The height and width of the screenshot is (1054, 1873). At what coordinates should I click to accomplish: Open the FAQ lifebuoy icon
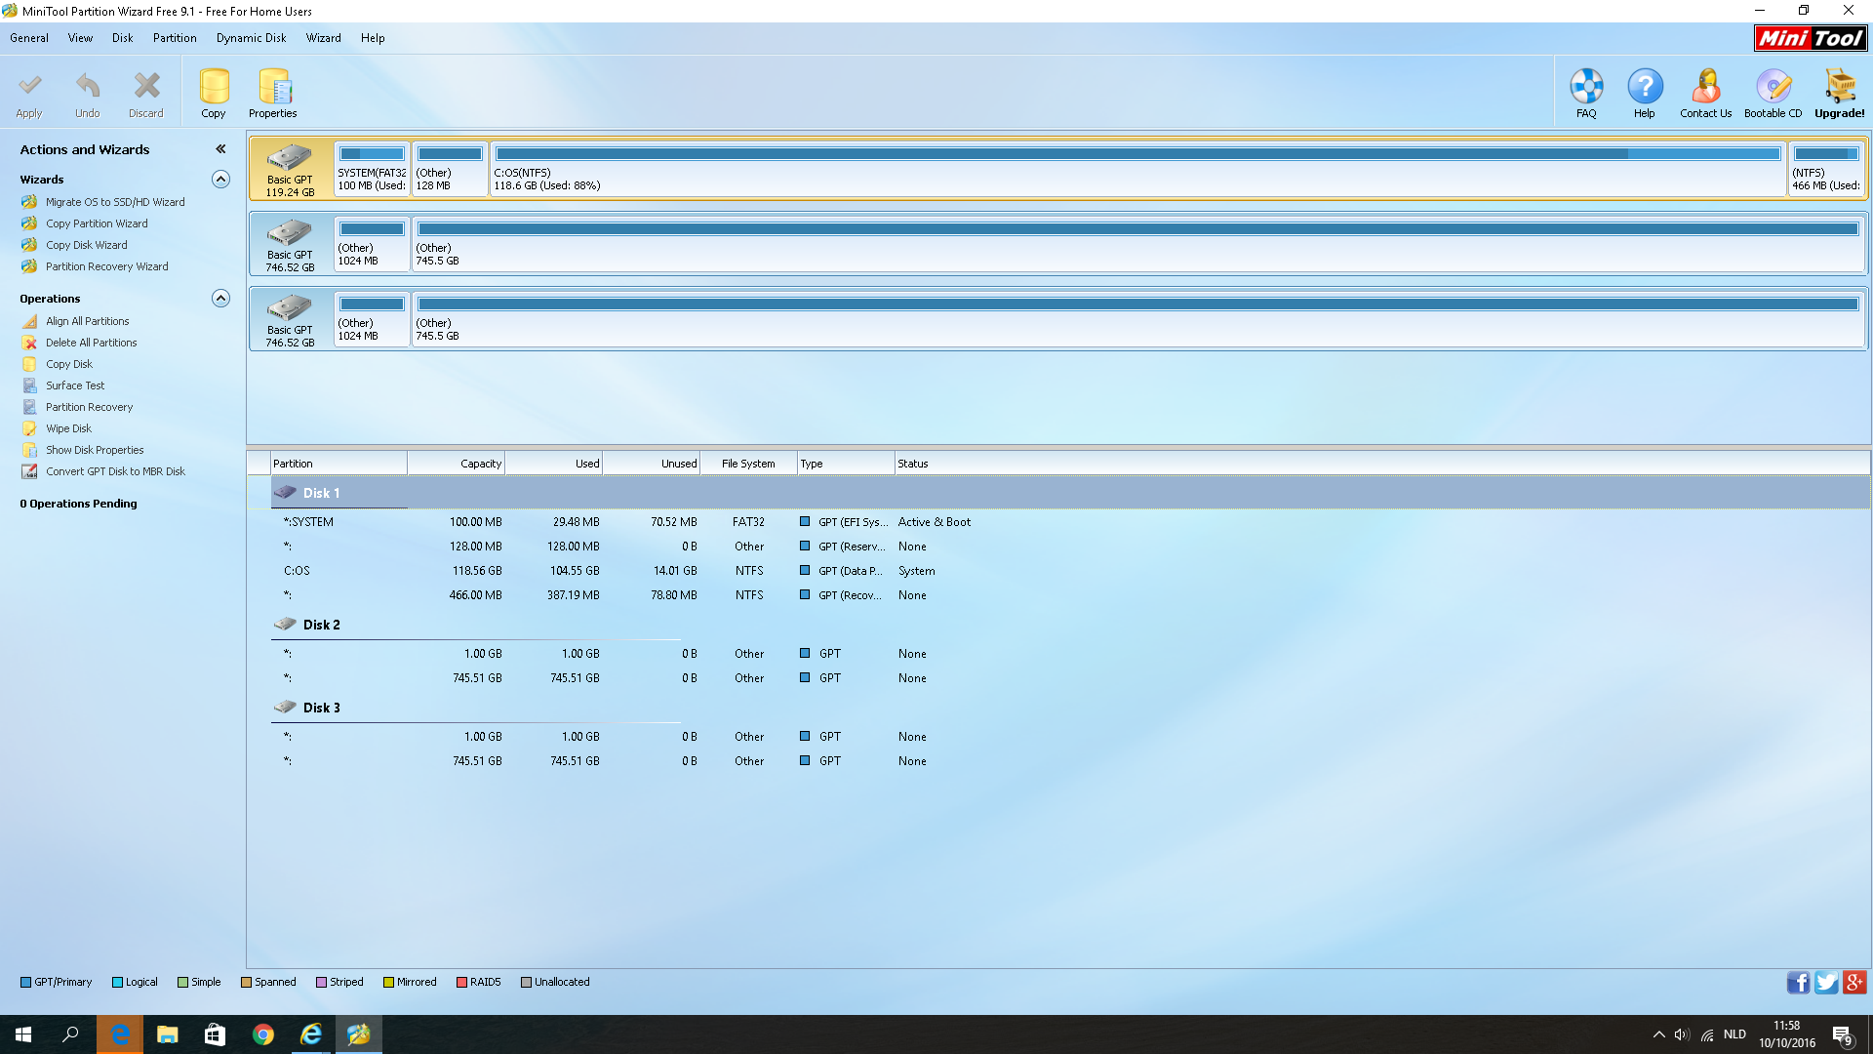[1586, 86]
